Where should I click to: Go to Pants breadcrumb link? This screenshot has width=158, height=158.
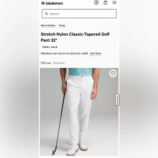(62, 26)
